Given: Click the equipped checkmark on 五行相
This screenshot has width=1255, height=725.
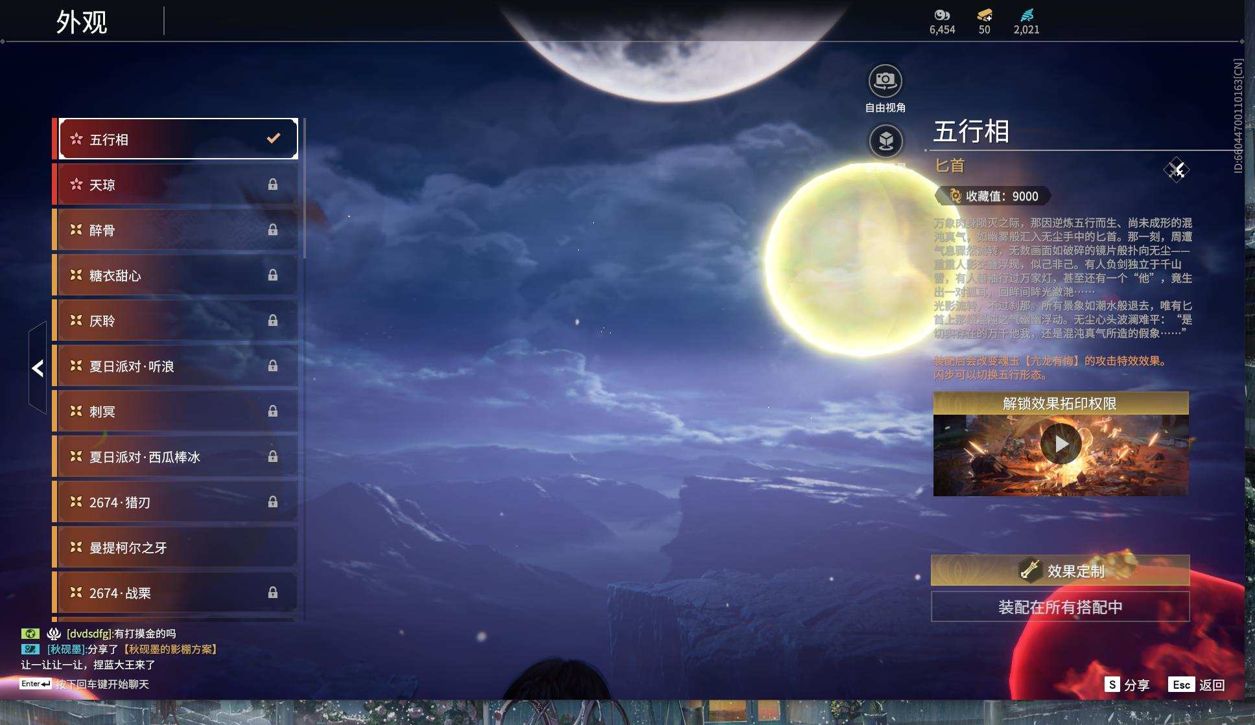Looking at the screenshot, I should [x=274, y=138].
